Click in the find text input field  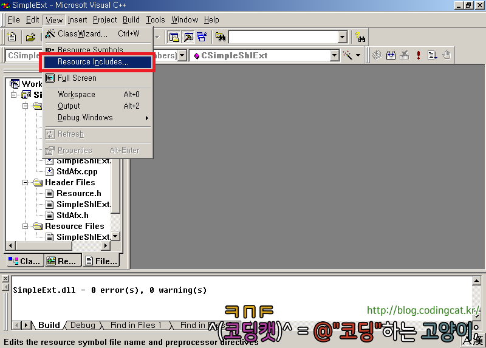pyautogui.click(x=283, y=38)
